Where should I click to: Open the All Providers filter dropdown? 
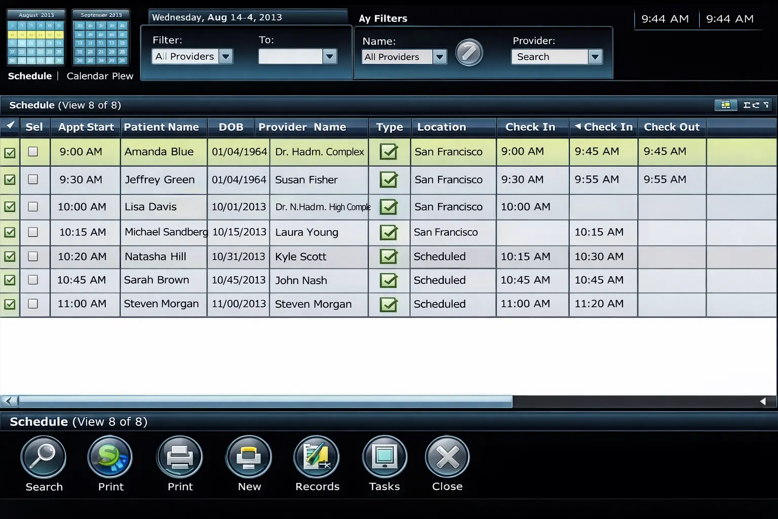tap(226, 56)
